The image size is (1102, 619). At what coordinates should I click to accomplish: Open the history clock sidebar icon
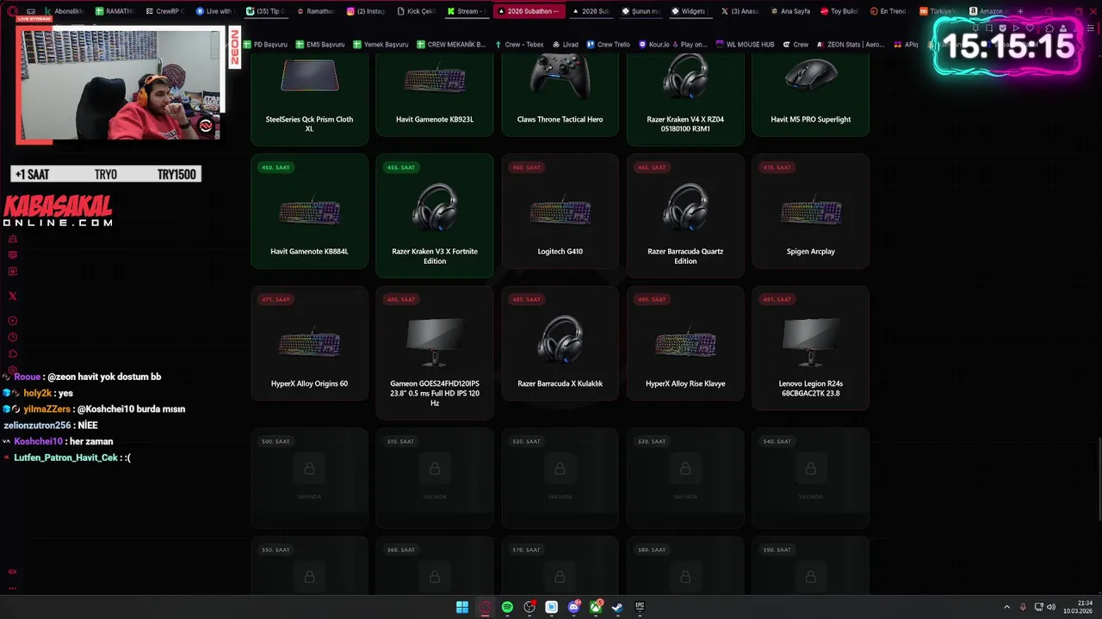click(x=12, y=337)
